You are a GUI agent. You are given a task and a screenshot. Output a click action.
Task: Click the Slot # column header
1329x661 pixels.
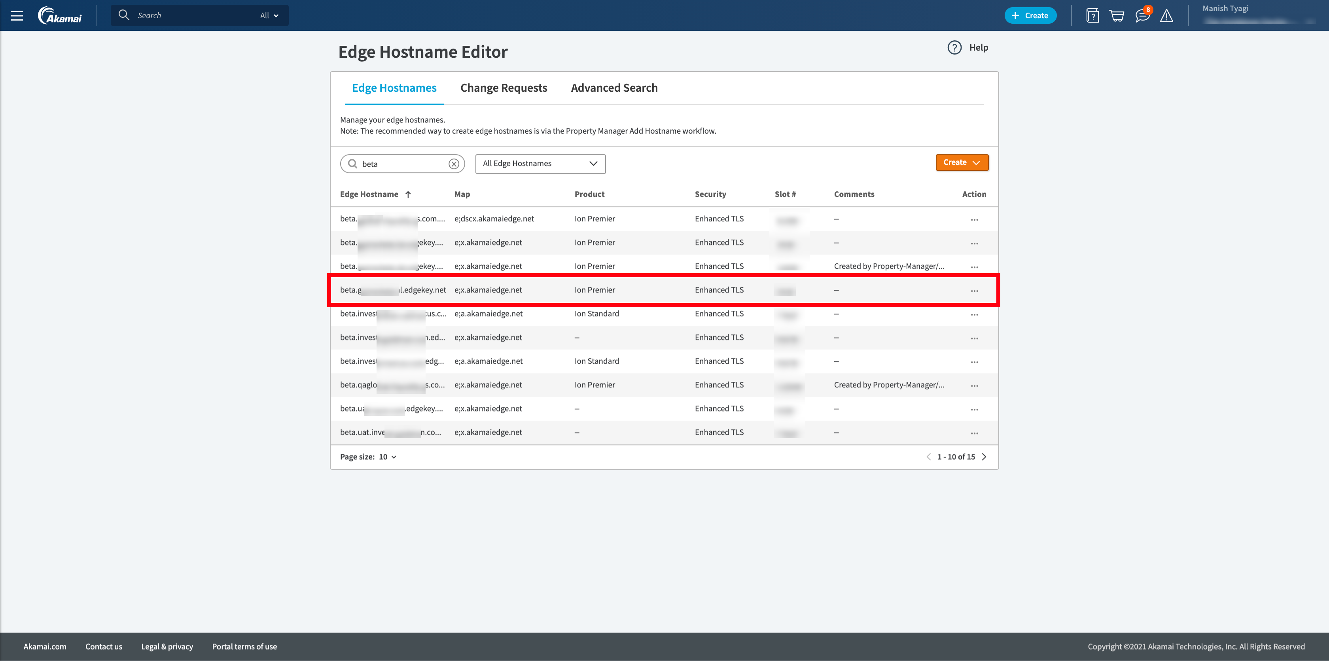(785, 195)
